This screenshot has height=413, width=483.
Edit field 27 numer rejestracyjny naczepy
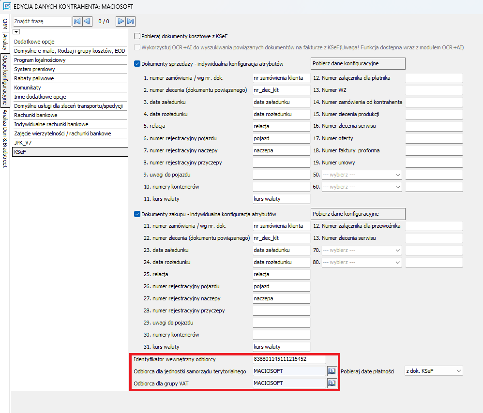pyautogui.click(x=282, y=298)
